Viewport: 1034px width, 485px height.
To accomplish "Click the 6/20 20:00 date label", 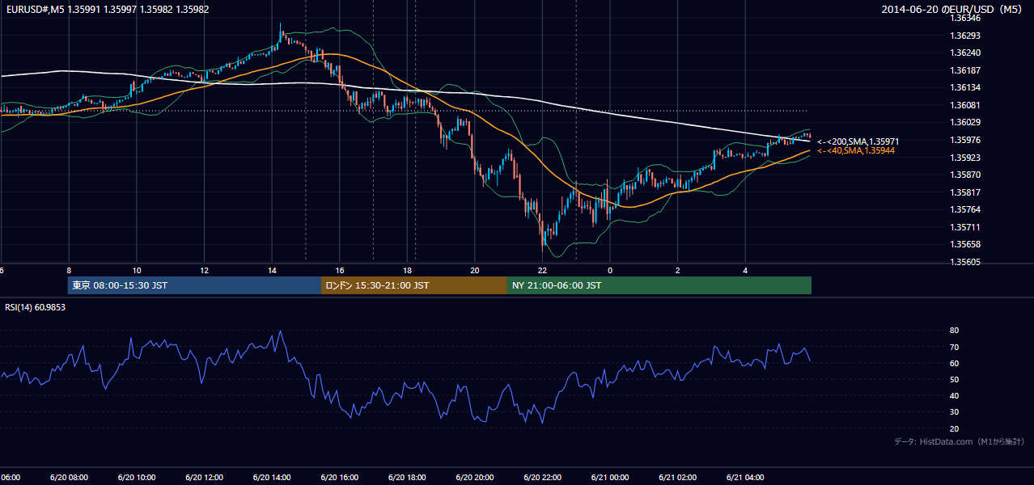I will click(475, 477).
